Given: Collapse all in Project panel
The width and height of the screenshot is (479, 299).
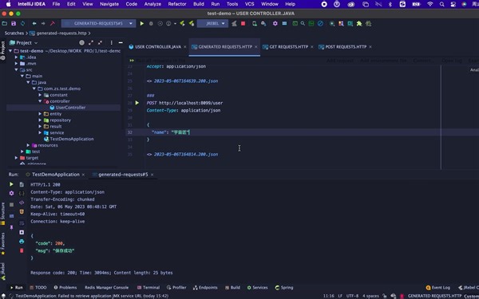Looking at the screenshot, I should [x=100, y=43].
